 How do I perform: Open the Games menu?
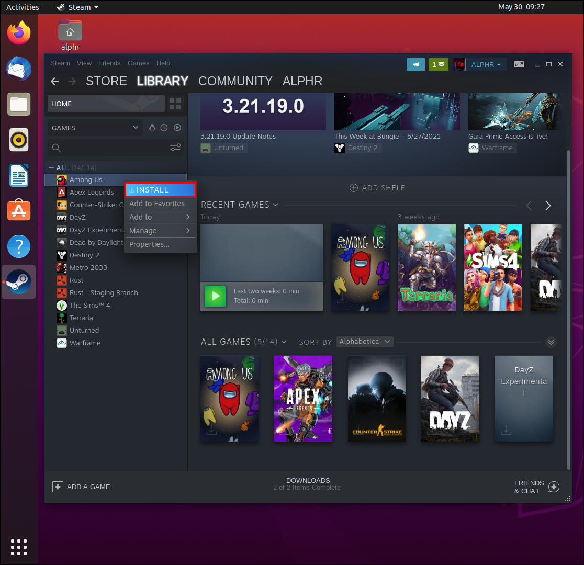pyautogui.click(x=138, y=63)
